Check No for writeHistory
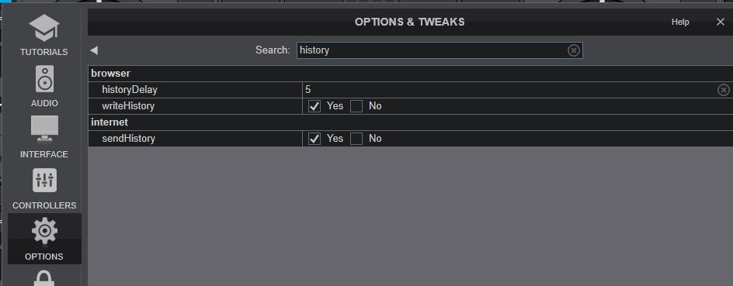The width and height of the screenshot is (733, 286). pos(356,106)
